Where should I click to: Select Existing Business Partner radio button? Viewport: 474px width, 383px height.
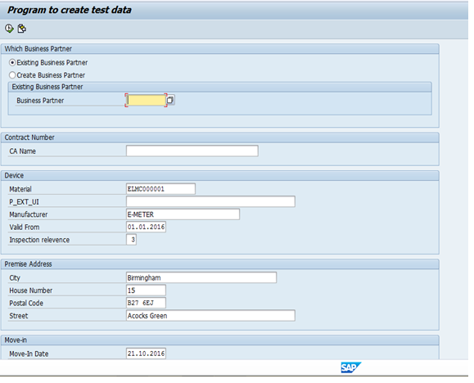pos(12,62)
